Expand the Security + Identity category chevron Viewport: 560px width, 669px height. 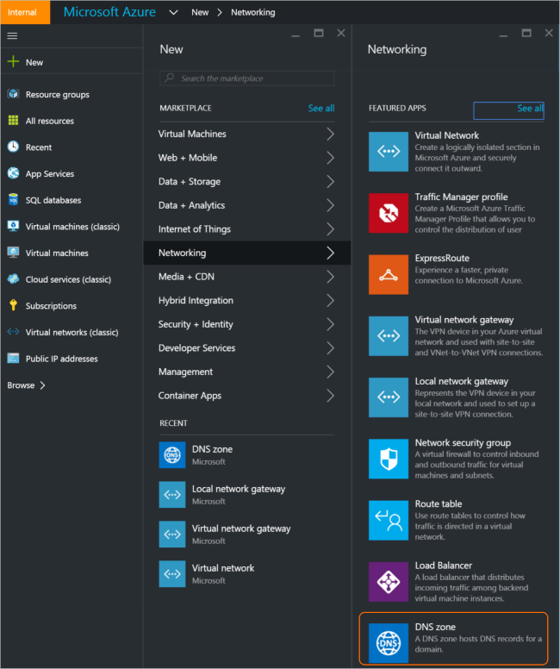[x=331, y=325]
